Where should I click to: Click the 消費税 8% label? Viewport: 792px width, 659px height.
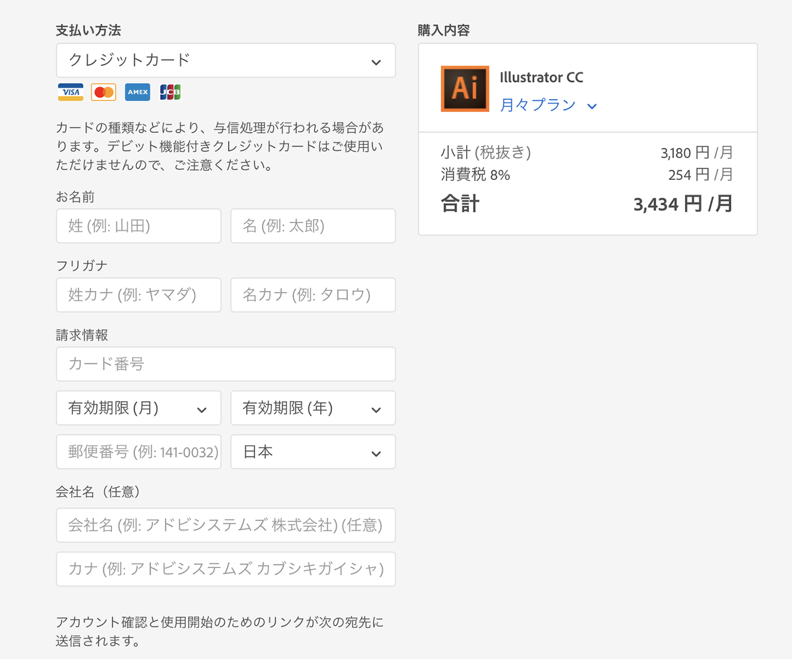(475, 175)
